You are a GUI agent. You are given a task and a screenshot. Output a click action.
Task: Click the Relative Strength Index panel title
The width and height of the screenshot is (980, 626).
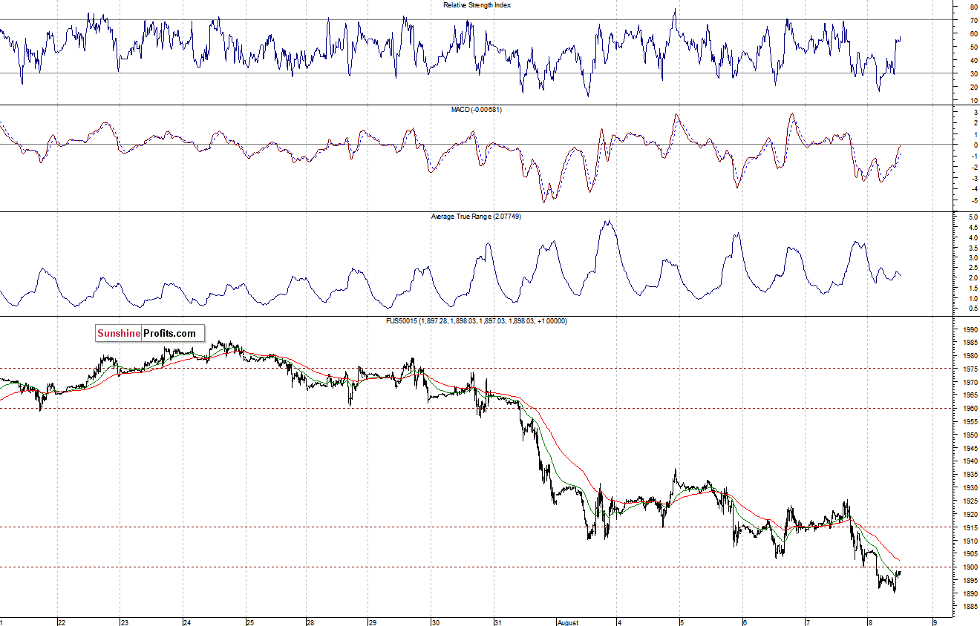[x=477, y=4]
